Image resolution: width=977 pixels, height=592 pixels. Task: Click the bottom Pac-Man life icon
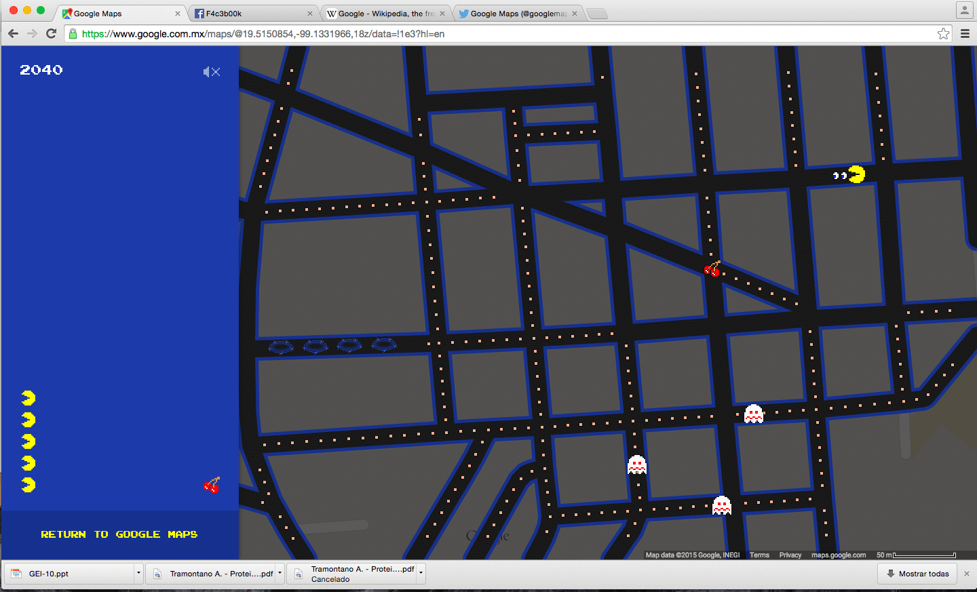tap(28, 485)
